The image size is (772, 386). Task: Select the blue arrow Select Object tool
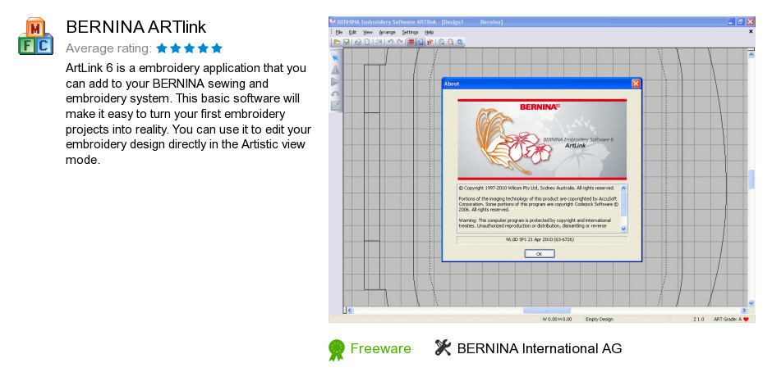pyautogui.click(x=336, y=58)
